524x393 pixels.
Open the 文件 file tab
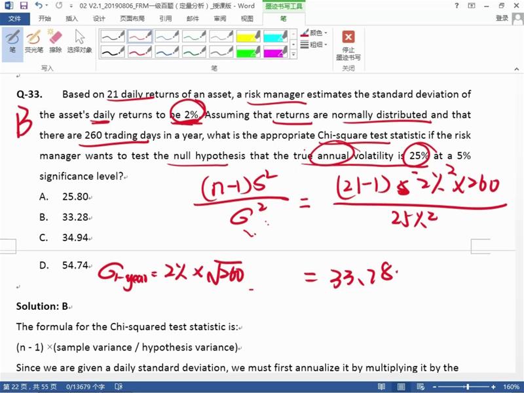point(14,19)
